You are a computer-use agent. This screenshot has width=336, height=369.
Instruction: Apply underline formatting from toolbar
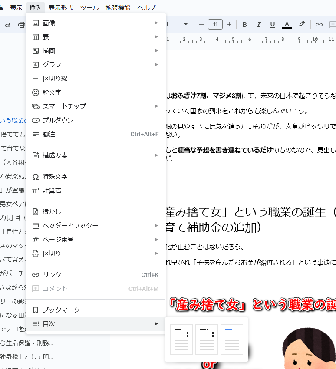click(x=273, y=24)
